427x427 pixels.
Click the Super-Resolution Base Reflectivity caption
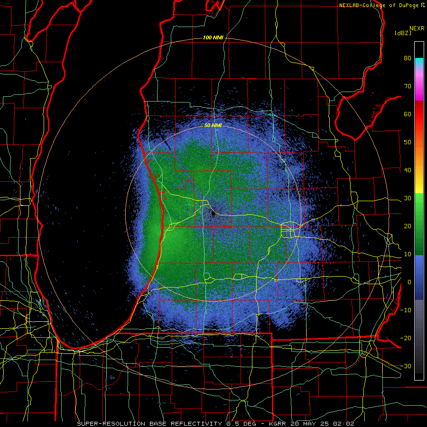point(215,424)
